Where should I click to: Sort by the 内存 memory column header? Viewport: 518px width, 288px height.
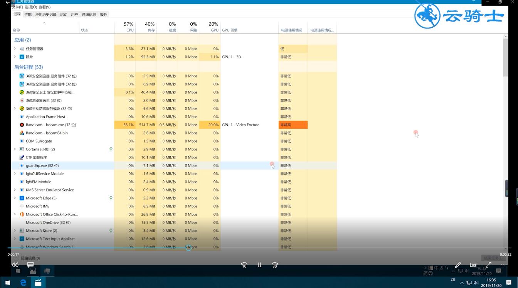tap(146, 27)
